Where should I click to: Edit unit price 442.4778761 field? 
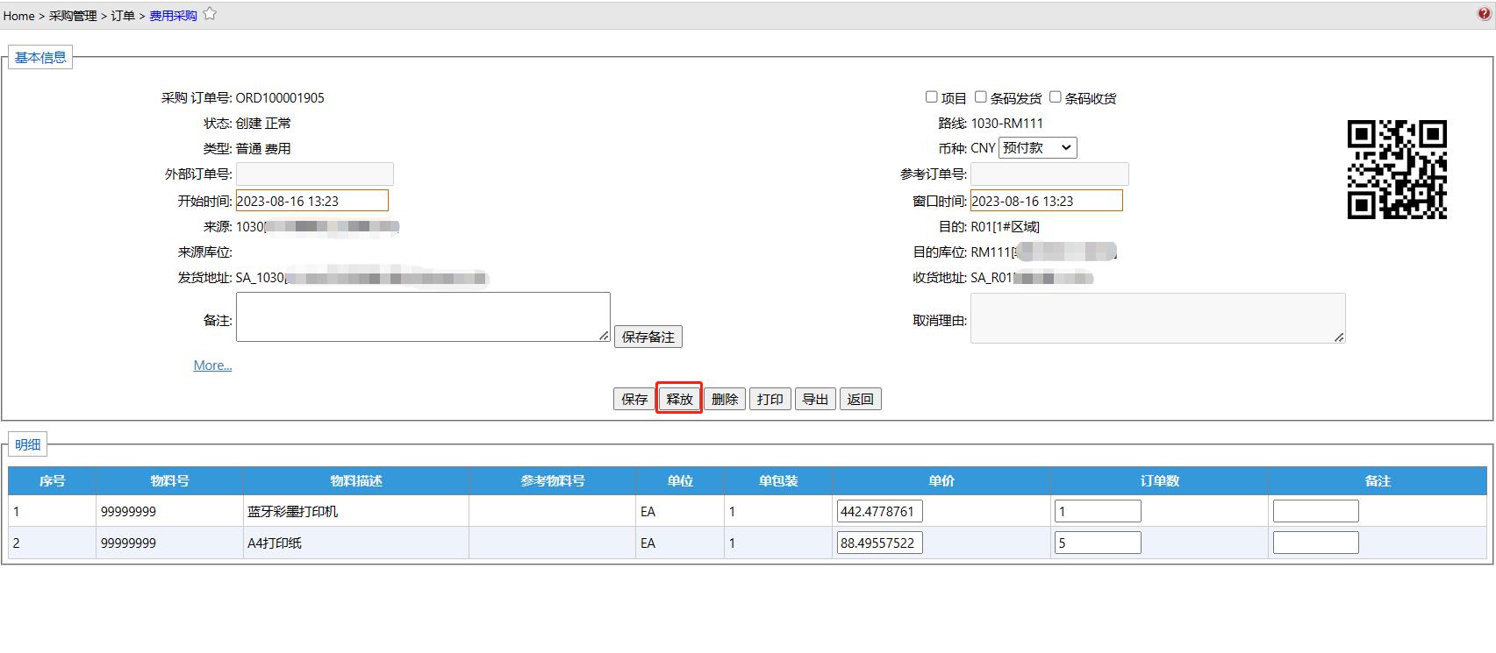(x=880, y=511)
